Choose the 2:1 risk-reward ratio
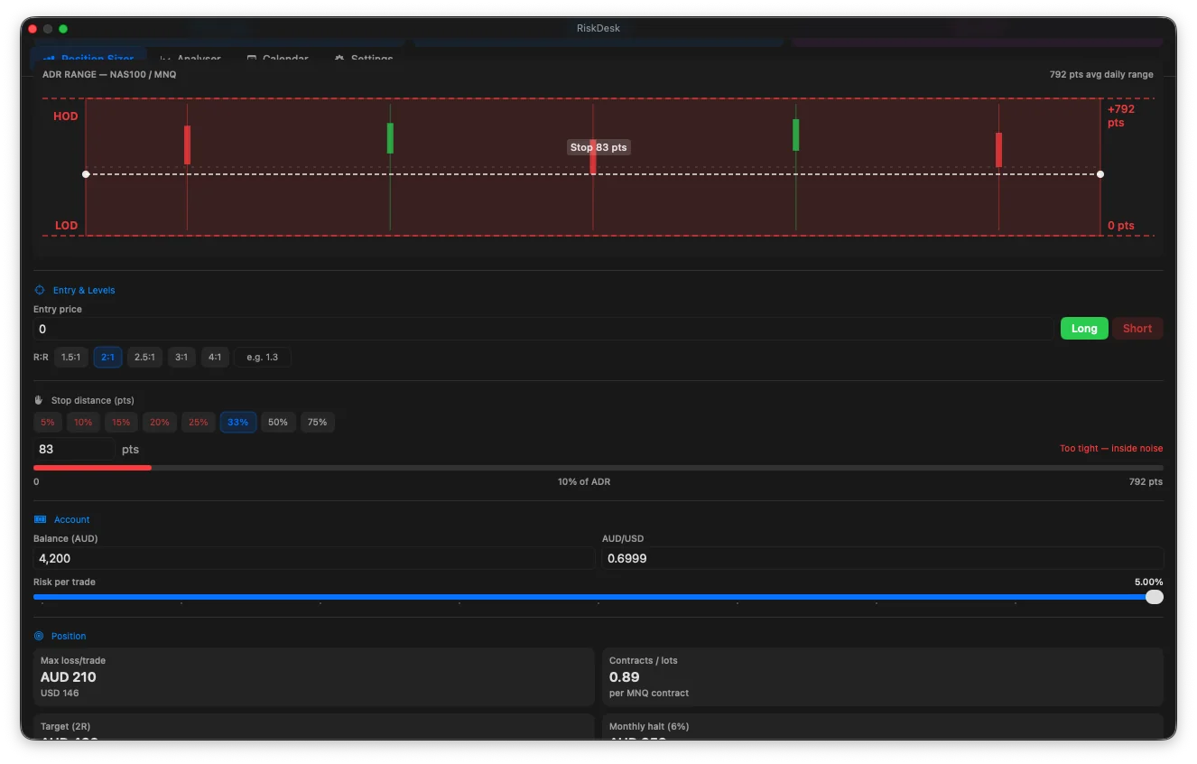 (107, 357)
